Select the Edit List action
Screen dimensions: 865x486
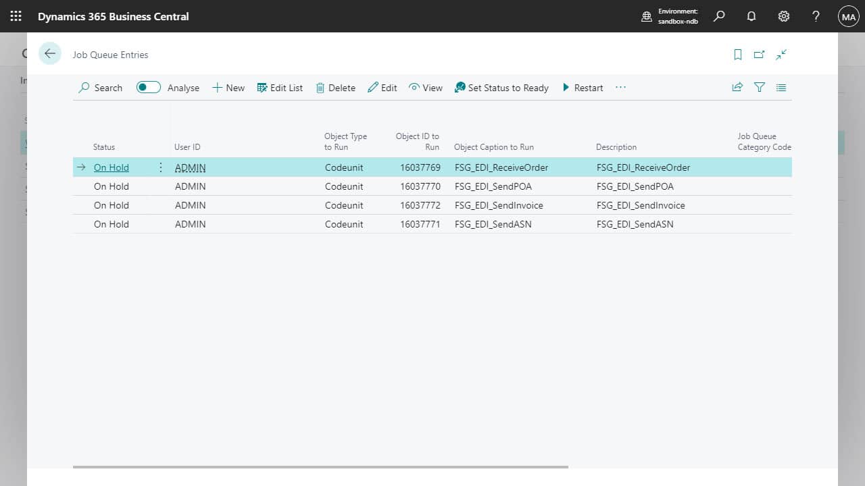tap(280, 88)
